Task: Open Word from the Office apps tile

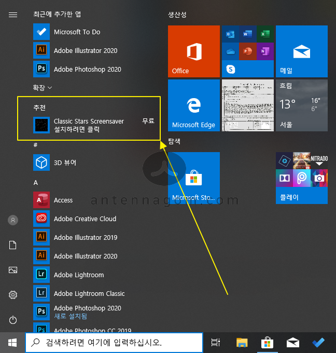Action: [x=248, y=34]
